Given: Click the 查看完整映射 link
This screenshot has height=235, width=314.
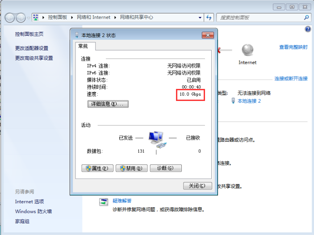Looking at the screenshot, I should pyautogui.click(x=293, y=47).
